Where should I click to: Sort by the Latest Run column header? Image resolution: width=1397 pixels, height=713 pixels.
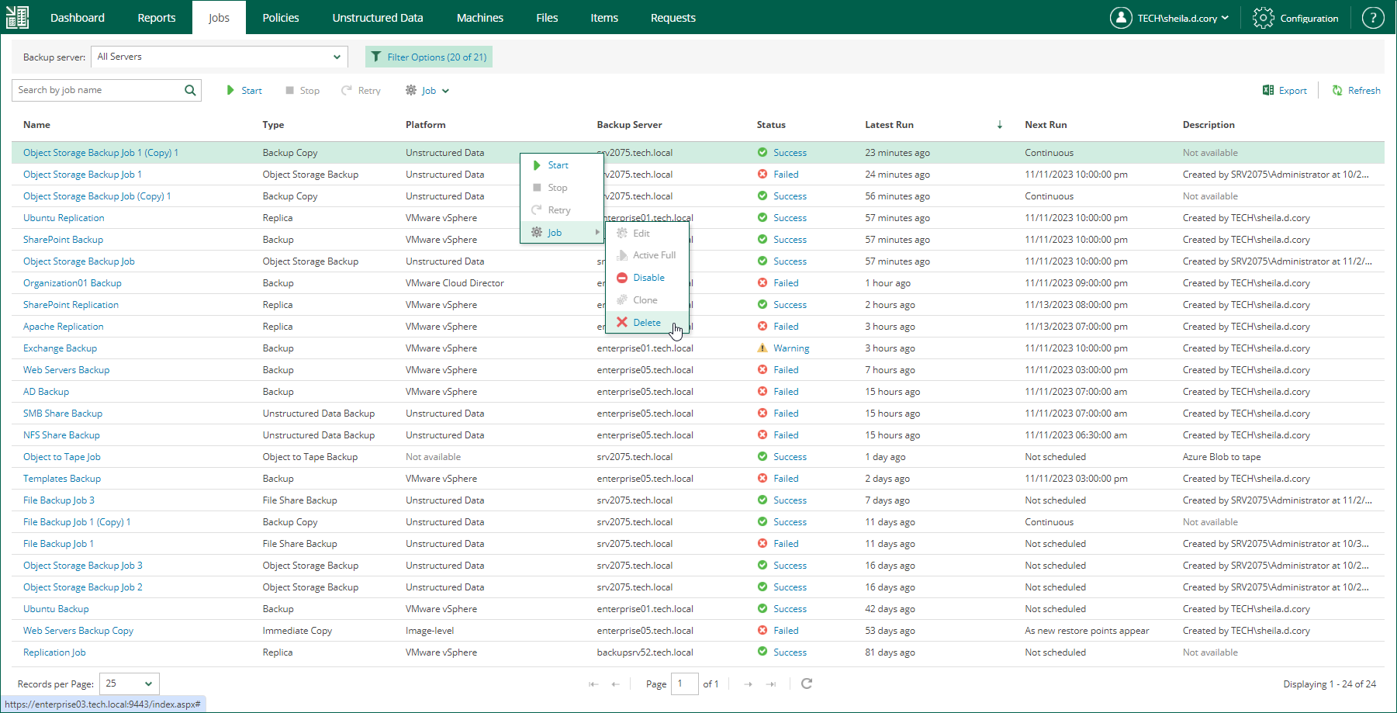coord(889,125)
